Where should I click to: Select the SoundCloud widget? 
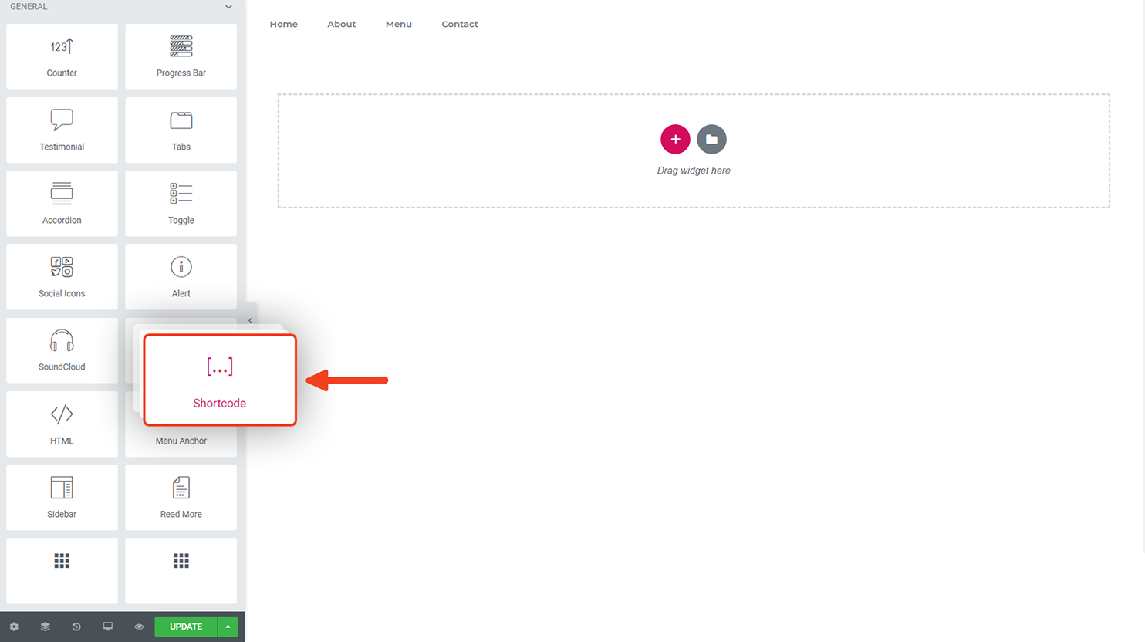tap(62, 350)
